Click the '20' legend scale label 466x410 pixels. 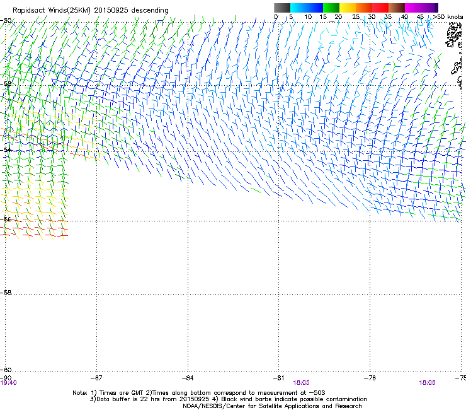338,17
